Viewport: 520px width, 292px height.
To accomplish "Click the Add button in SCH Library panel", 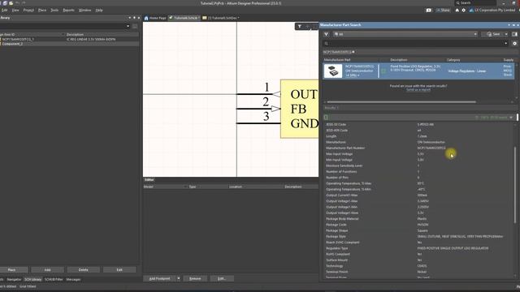I will point(47,270).
